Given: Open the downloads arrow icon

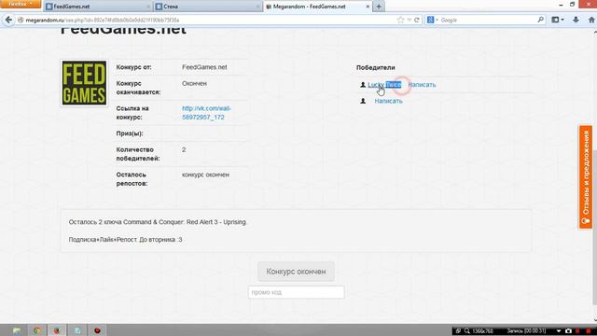Looking at the screenshot, I should point(576,20).
